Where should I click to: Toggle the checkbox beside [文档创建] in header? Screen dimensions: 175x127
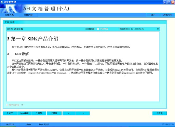click(x=98, y=29)
